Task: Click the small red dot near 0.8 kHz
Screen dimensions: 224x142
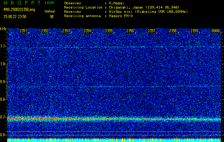Action: pyautogui.click(x=176, y=98)
